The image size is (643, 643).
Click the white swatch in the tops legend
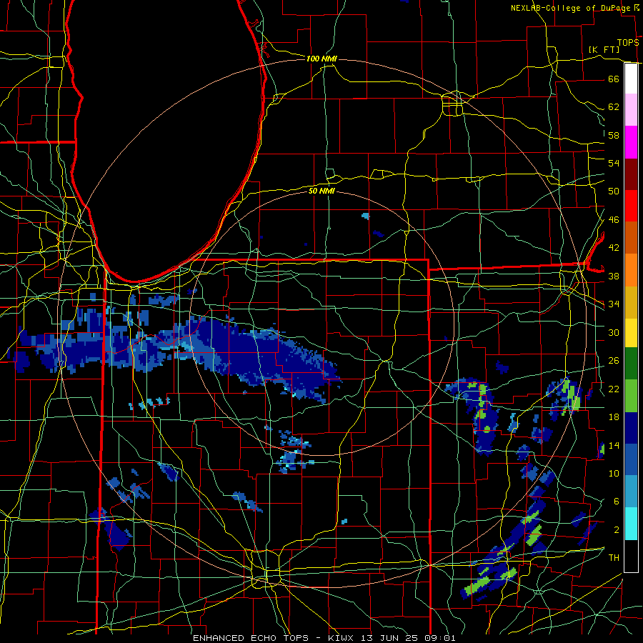[631, 79]
